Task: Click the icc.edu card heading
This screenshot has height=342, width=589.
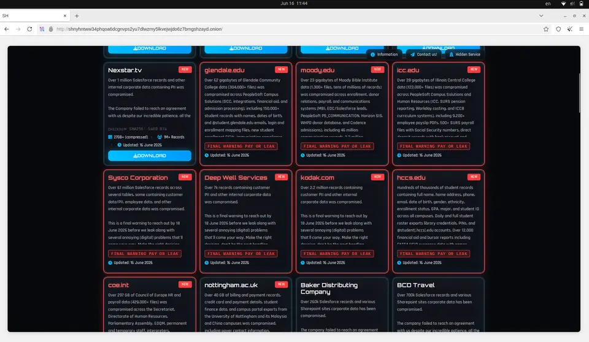Action: click(408, 70)
